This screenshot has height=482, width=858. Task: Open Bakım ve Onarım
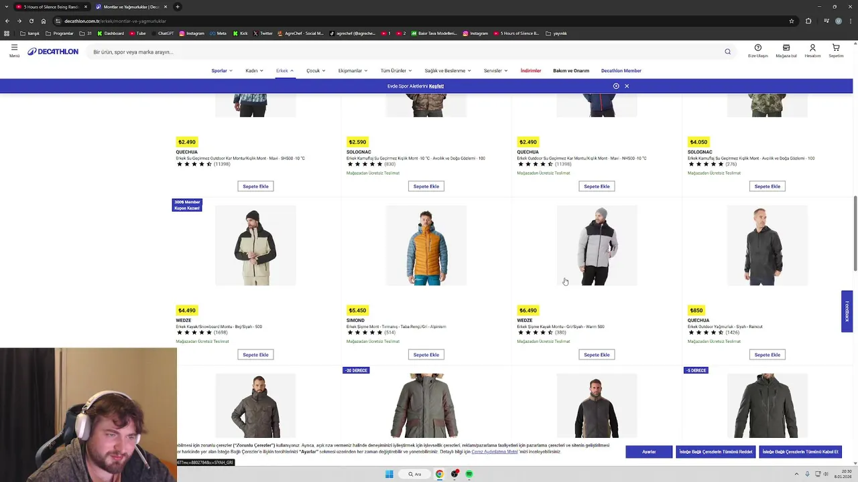(571, 70)
